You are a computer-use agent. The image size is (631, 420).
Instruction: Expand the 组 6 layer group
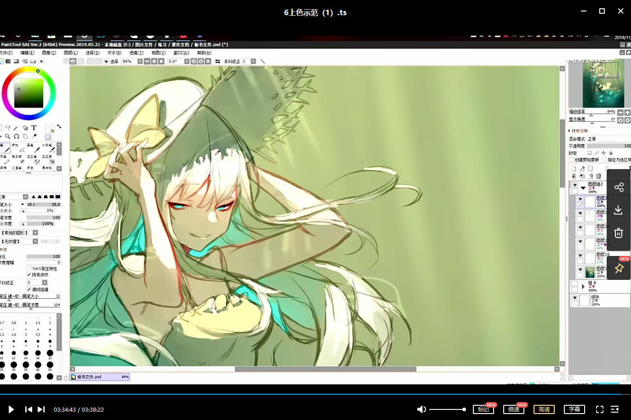coord(583,286)
